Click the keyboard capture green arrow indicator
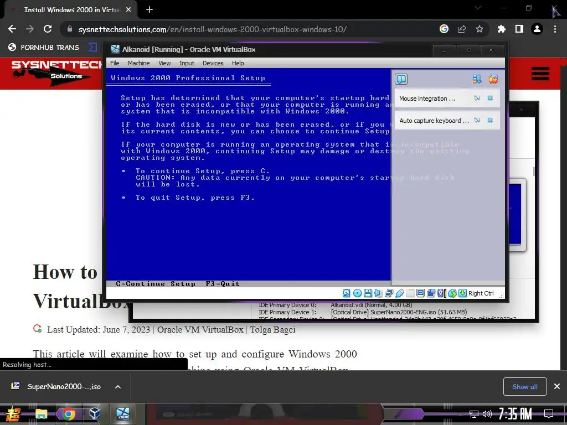Image resolution: width=567 pixels, height=425 pixels. [x=462, y=293]
